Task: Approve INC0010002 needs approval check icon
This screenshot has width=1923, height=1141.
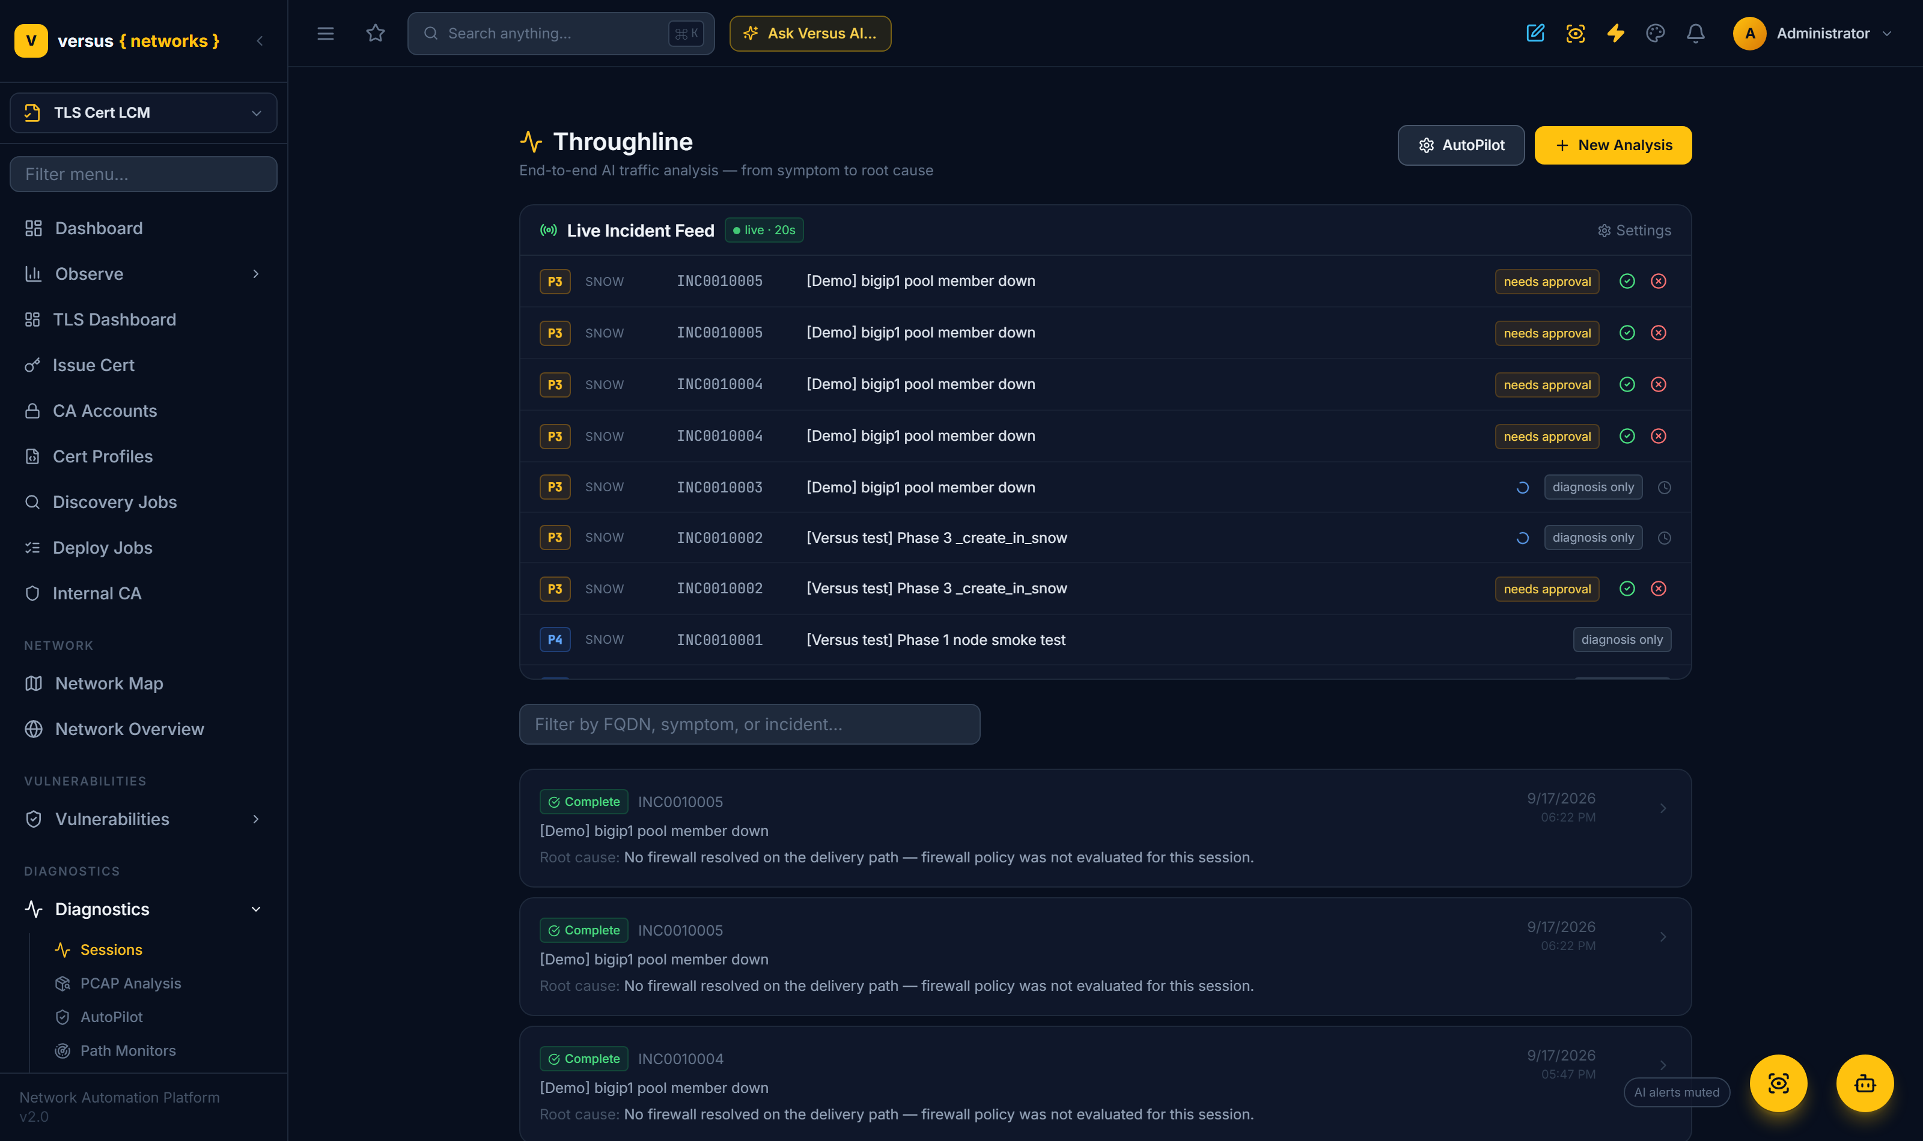Action: pyautogui.click(x=1627, y=589)
